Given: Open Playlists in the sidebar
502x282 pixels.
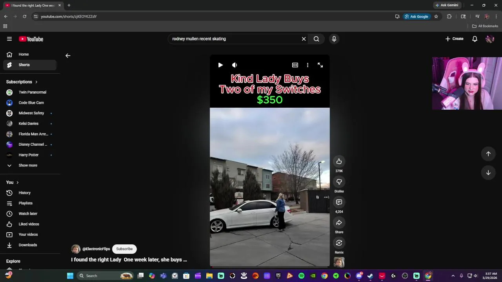Looking at the screenshot, I should click(30, 203).
